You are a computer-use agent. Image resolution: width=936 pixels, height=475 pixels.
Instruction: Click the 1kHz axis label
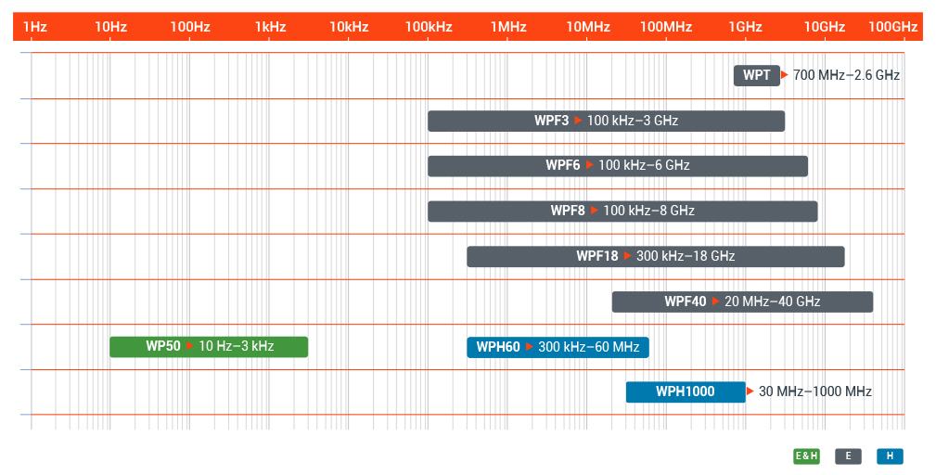[271, 27]
